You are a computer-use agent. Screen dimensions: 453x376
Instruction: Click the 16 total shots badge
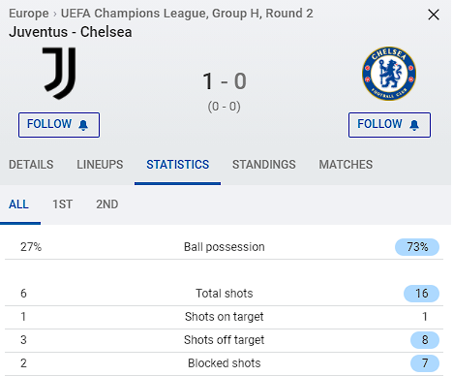pos(421,294)
